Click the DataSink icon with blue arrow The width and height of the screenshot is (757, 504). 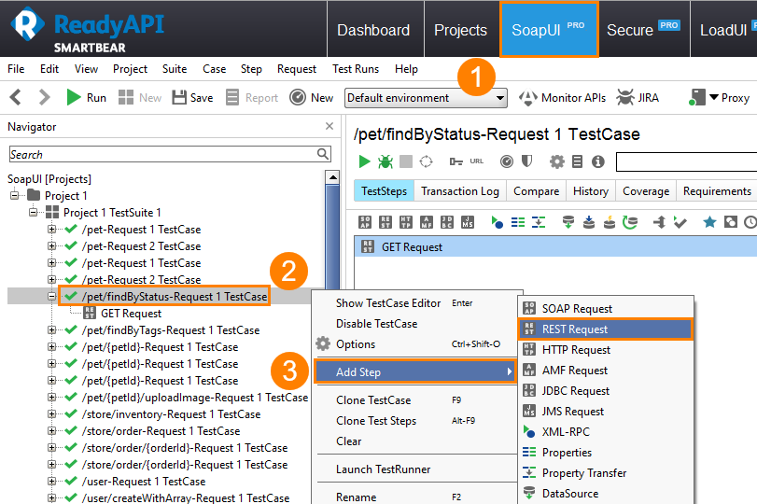point(588,222)
